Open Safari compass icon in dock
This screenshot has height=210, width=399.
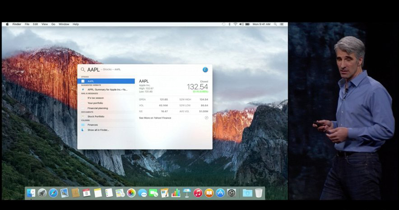coord(53,193)
